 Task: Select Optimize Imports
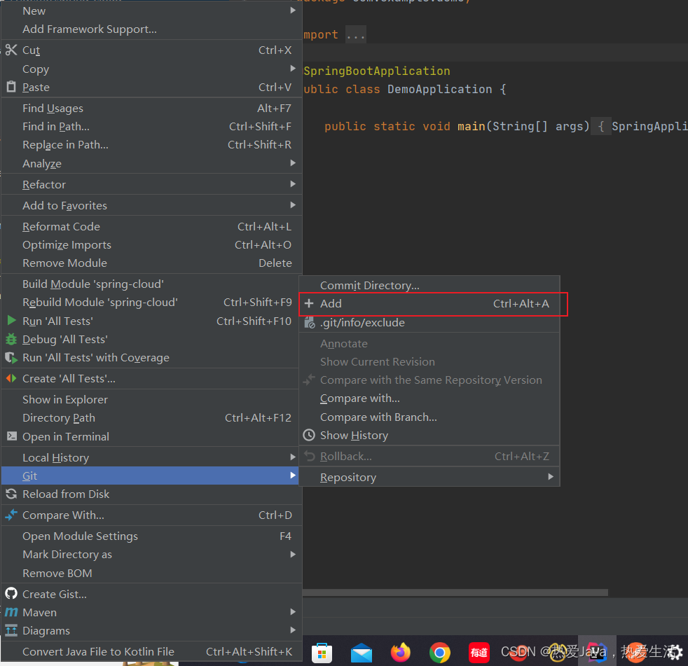coord(151,244)
